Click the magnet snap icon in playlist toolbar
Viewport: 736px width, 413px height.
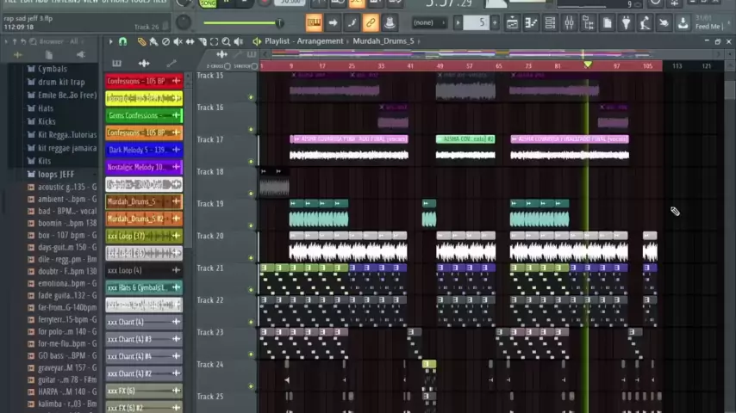coord(122,41)
